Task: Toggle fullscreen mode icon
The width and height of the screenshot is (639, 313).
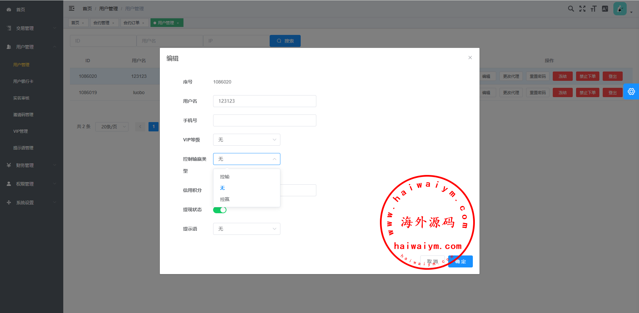Action: (x=582, y=9)
